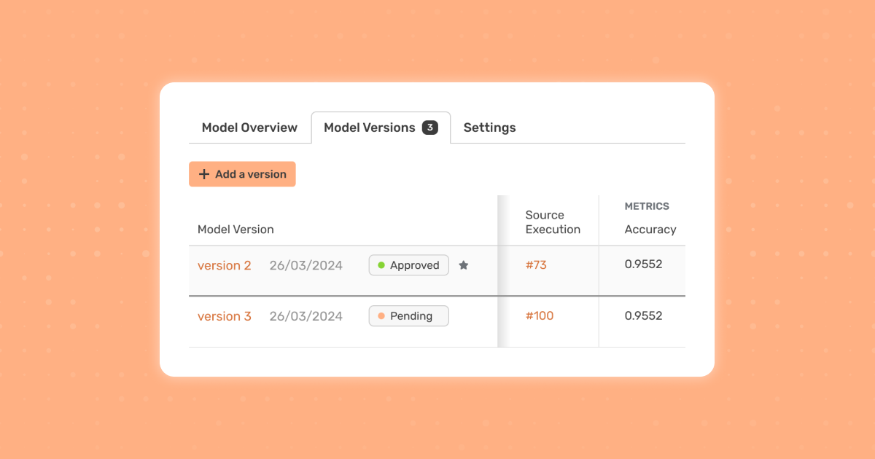Open the version 2 link
This screenshot has width=875, height=459.
(225, 265)
